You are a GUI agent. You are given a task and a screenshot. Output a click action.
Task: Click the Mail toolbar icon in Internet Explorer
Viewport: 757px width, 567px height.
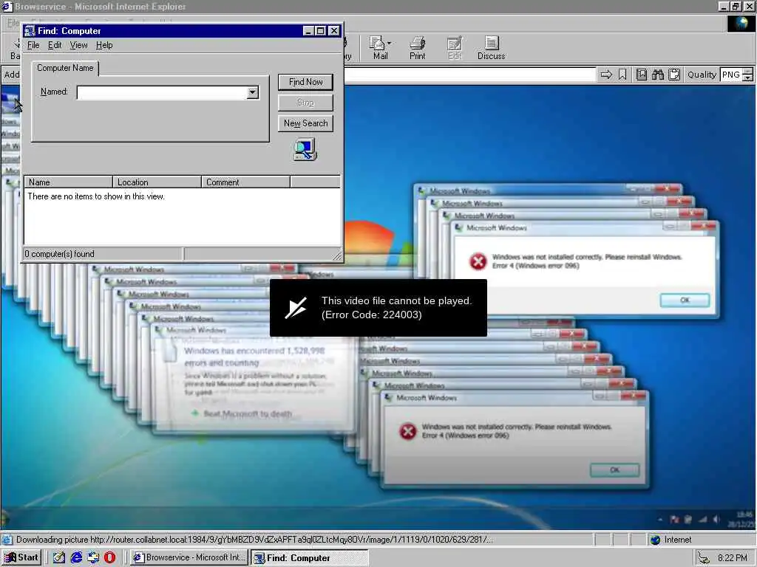pyautogui.click(x=379, y=48)
